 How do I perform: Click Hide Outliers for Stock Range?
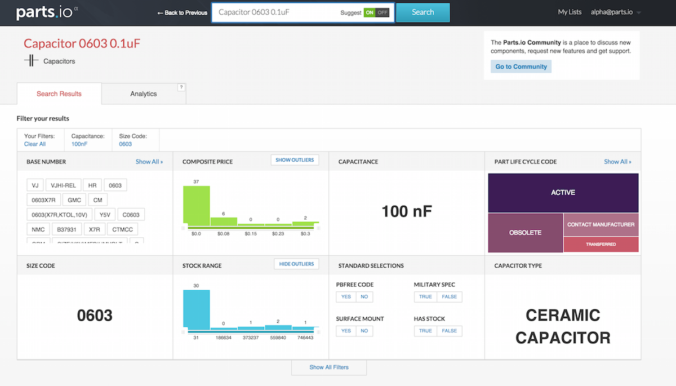click(296, 264)
